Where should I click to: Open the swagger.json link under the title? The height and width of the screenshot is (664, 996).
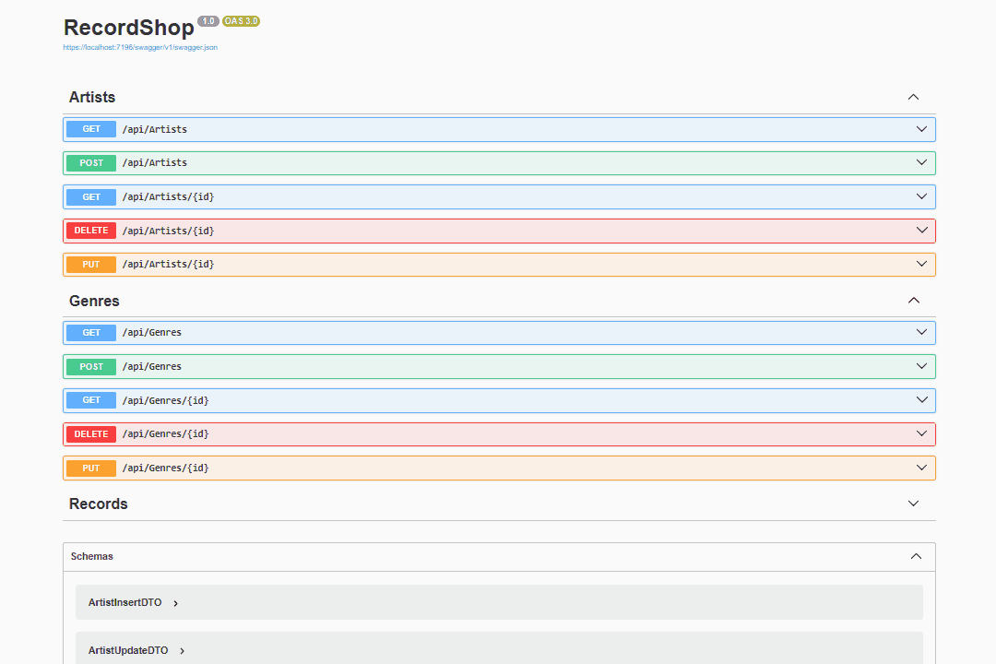pos(140,47)
